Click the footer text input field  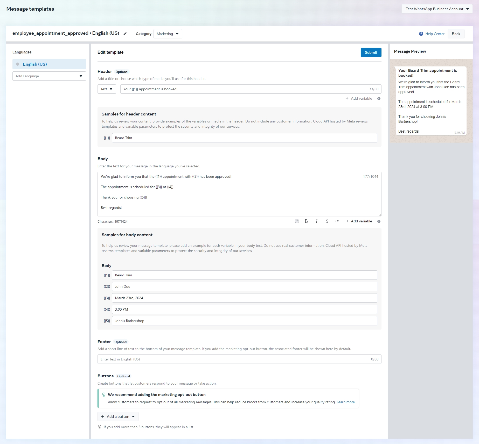[233, 359]
